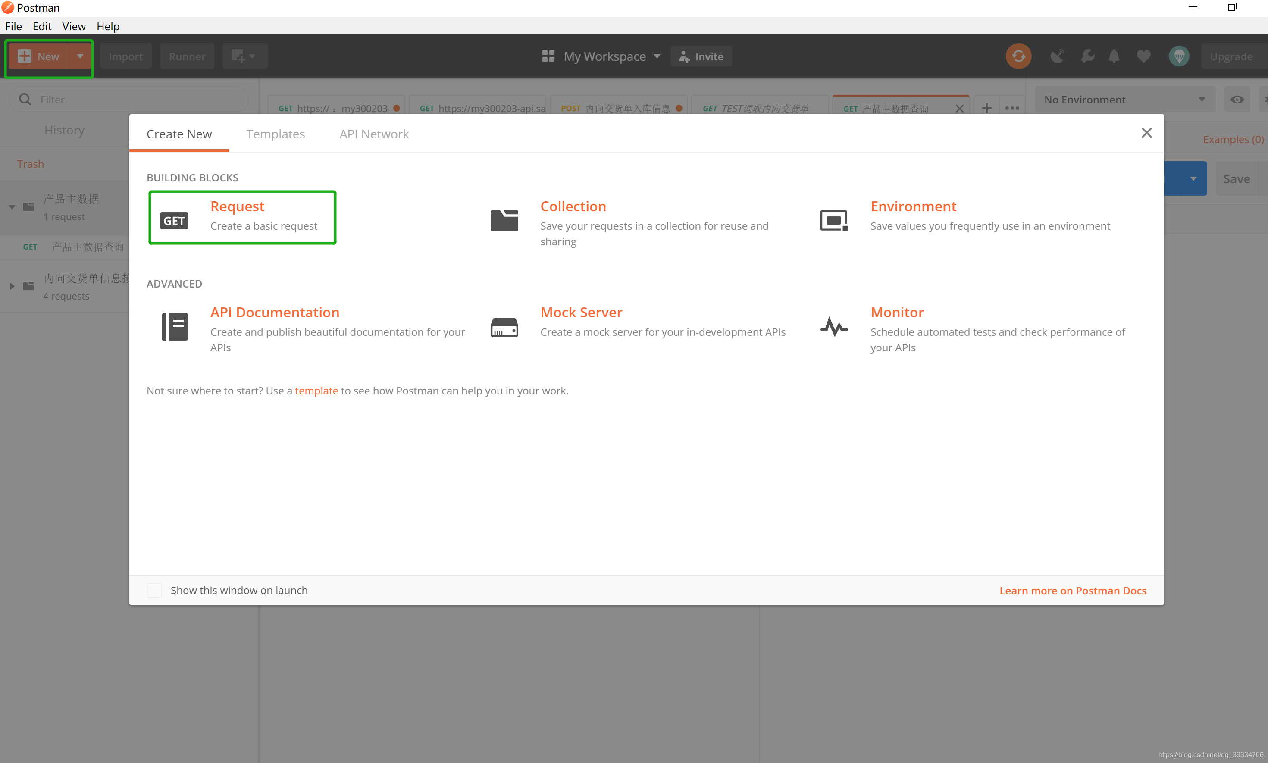The height and width of the screenshot is (763, 1268).
Task: Open the notifications bell icon
Action: point(1114,56)
